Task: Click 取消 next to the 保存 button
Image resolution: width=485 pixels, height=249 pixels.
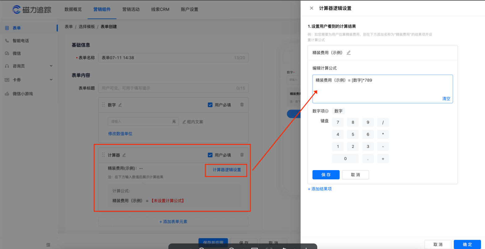Action: 355,175
